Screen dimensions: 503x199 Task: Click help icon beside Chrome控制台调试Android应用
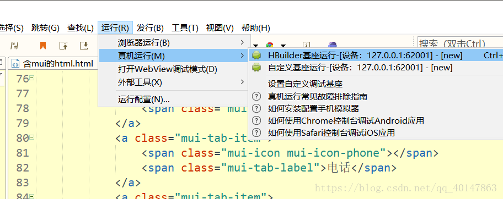click(x=256, y=120)
